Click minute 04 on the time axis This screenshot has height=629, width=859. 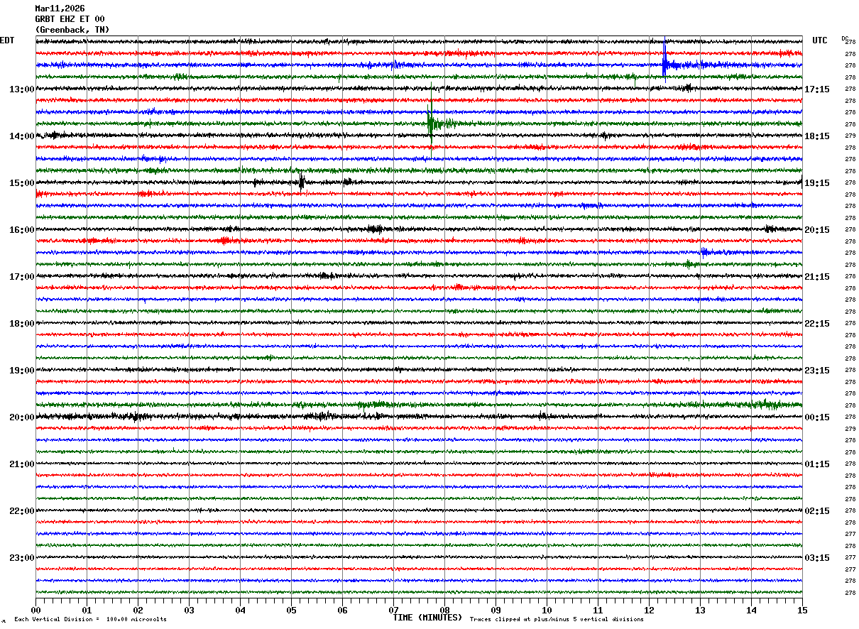coord(240,610)
